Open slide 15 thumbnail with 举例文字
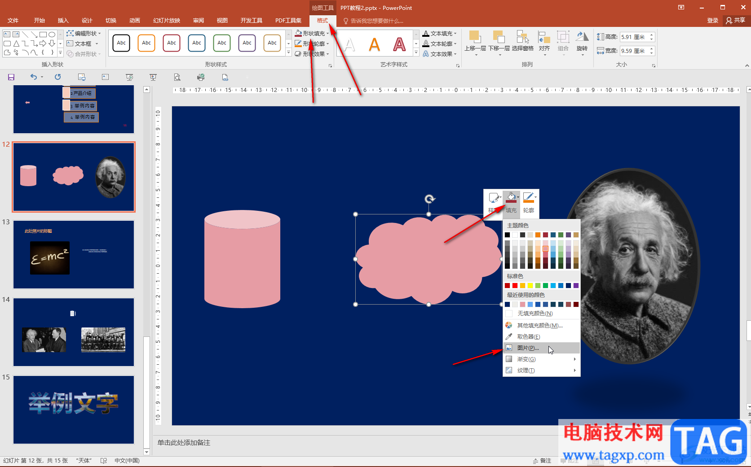 pyautogui.click(x=74, y=410)
